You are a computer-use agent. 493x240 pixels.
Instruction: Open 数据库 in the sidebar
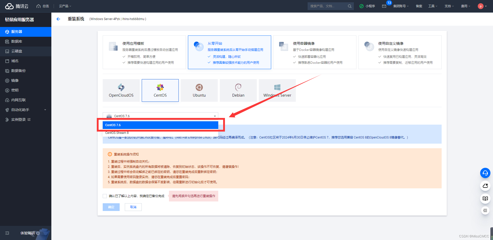point(26,42)
